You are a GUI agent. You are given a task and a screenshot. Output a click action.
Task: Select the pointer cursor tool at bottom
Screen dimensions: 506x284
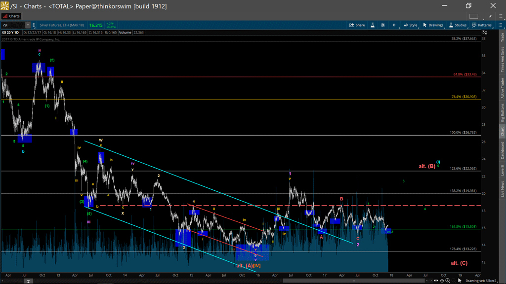click(x=460, y=281)
